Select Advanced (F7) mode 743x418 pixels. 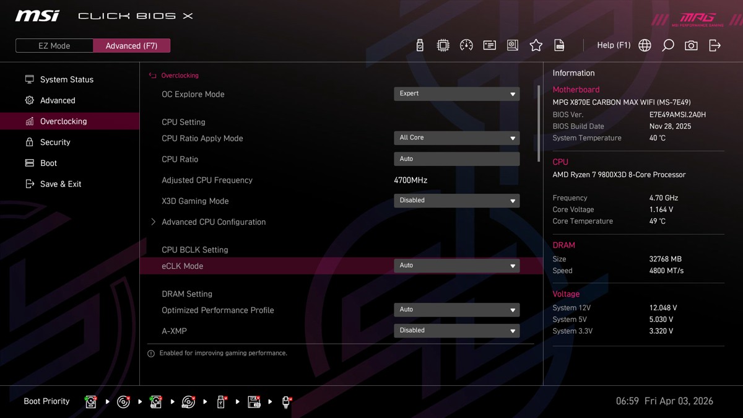[x=131, y=46]
